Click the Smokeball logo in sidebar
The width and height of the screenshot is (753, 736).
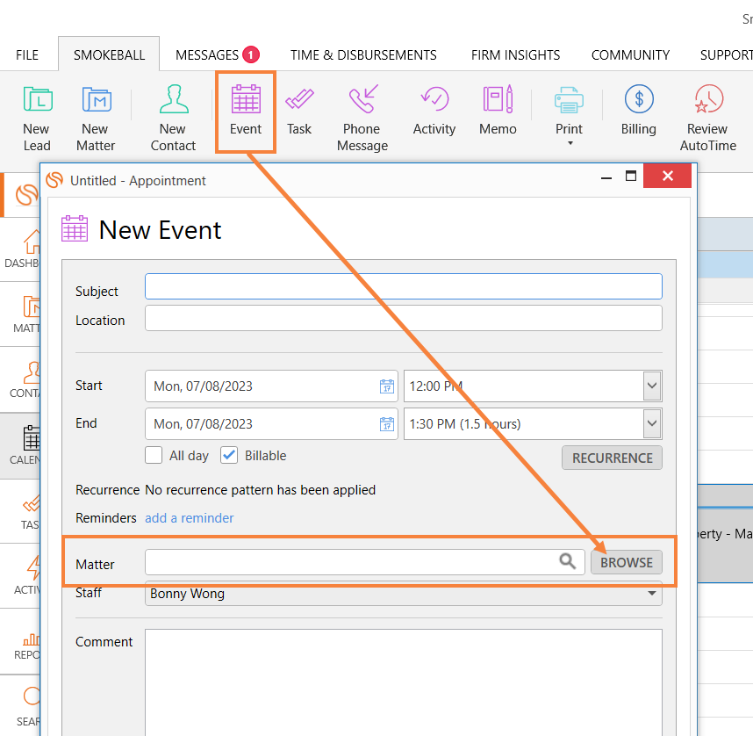click(x=26, y=195)
